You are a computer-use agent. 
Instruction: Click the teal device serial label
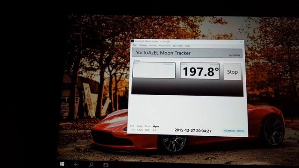coord(234,131)
